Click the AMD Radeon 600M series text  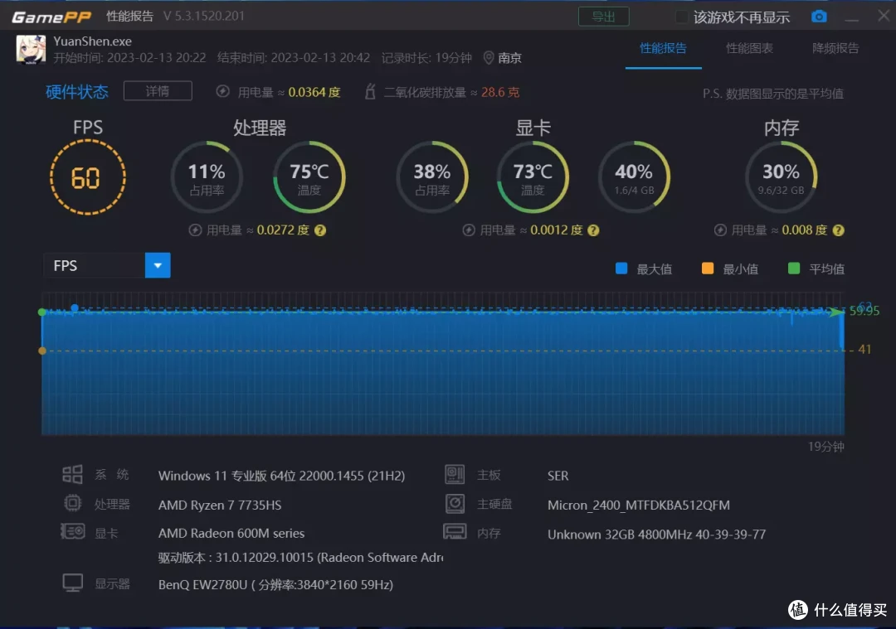(231, 533)
